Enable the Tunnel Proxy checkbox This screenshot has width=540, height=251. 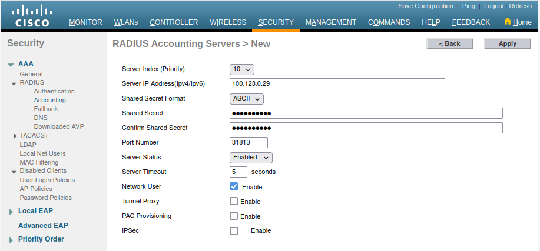234,201
